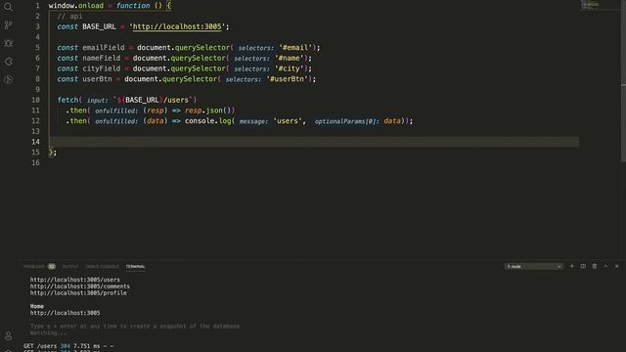626x352 pixels.
Task: Click 'console.log' in line 12
Action: [x=207, y=121]
